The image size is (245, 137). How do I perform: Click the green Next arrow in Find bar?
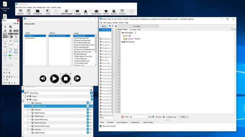click(x=153, y=117)
